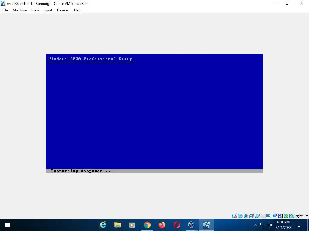Click the USB devices status icon

257,216
